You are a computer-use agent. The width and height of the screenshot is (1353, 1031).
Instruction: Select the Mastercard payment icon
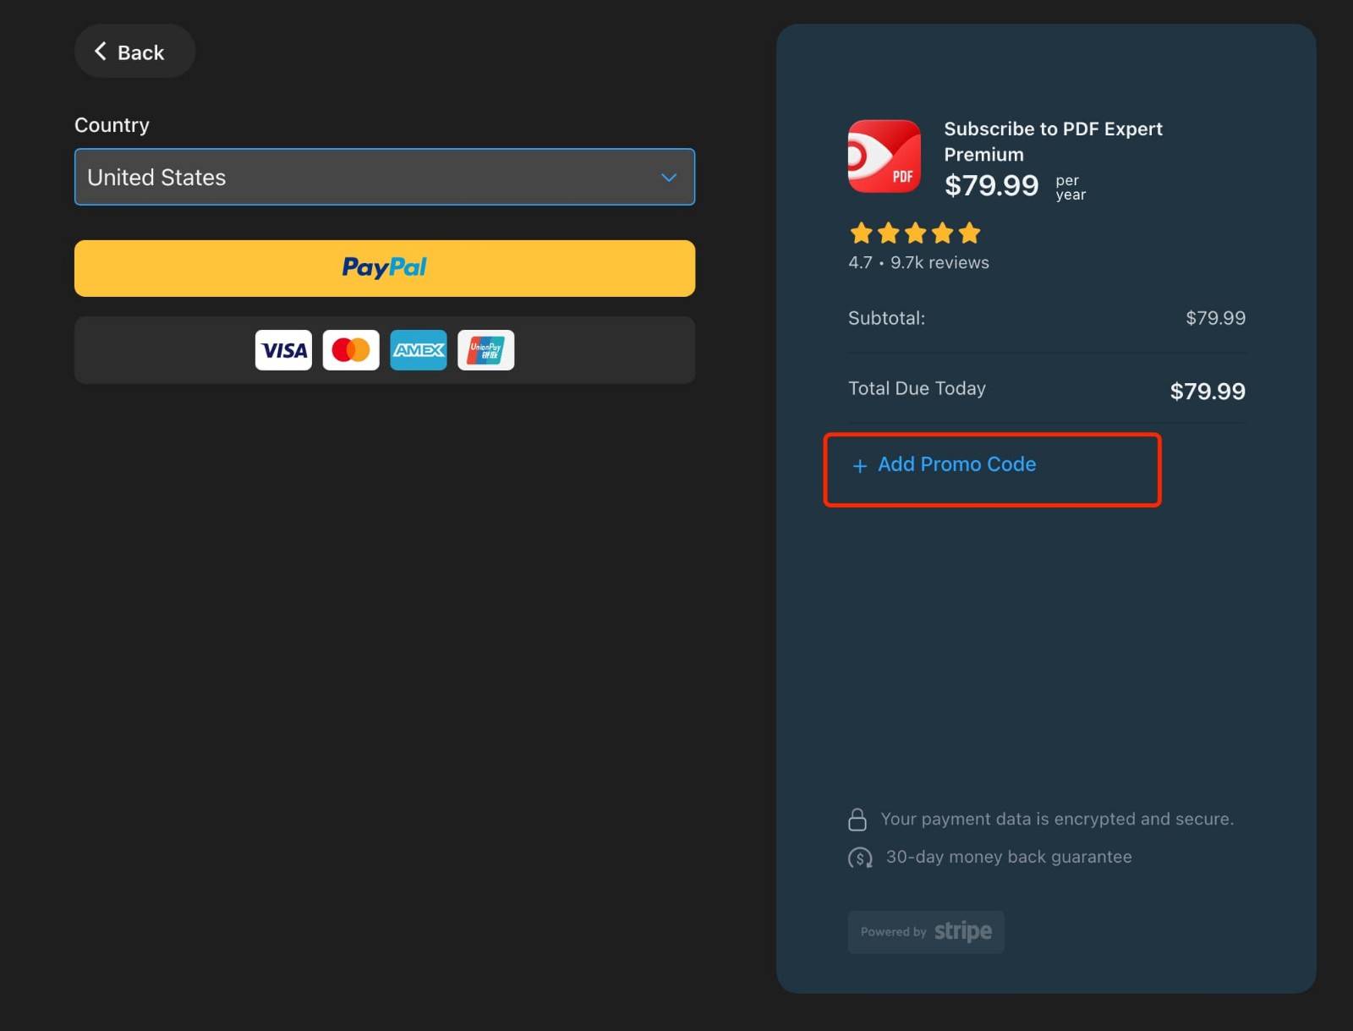[350, 349]
